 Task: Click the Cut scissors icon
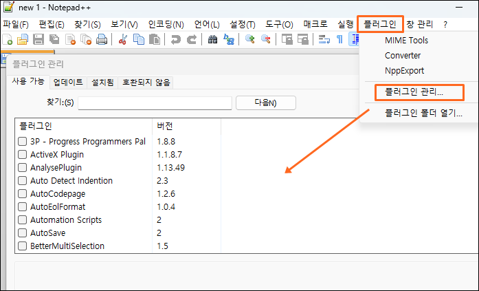click(123, 39)
